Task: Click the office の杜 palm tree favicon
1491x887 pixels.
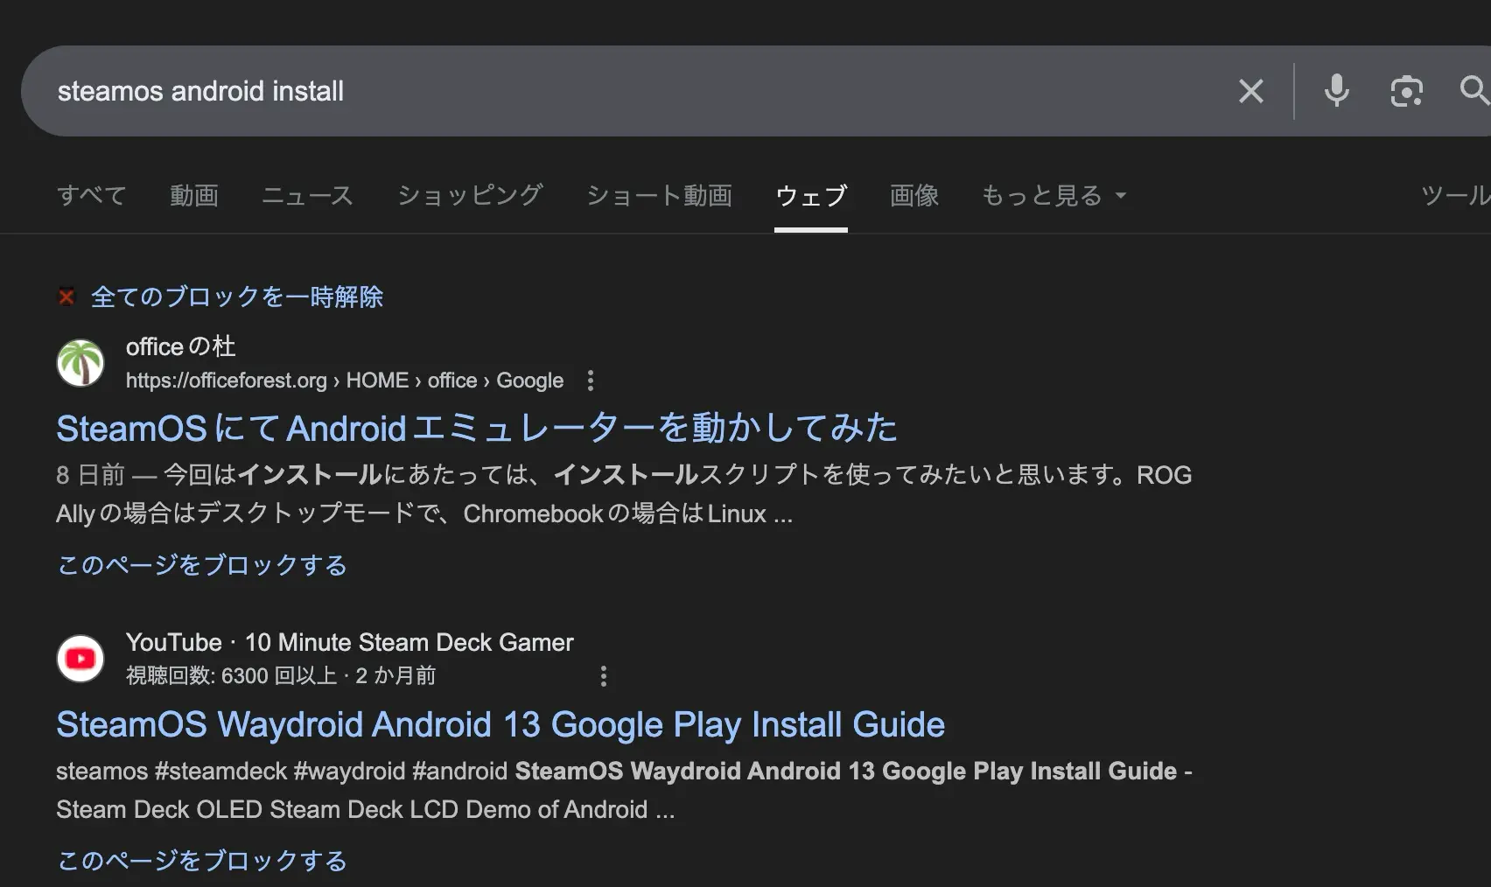Action: coord(80,363)
